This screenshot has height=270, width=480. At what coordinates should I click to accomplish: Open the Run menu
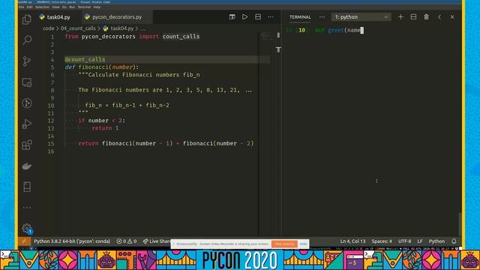point(72,7)
